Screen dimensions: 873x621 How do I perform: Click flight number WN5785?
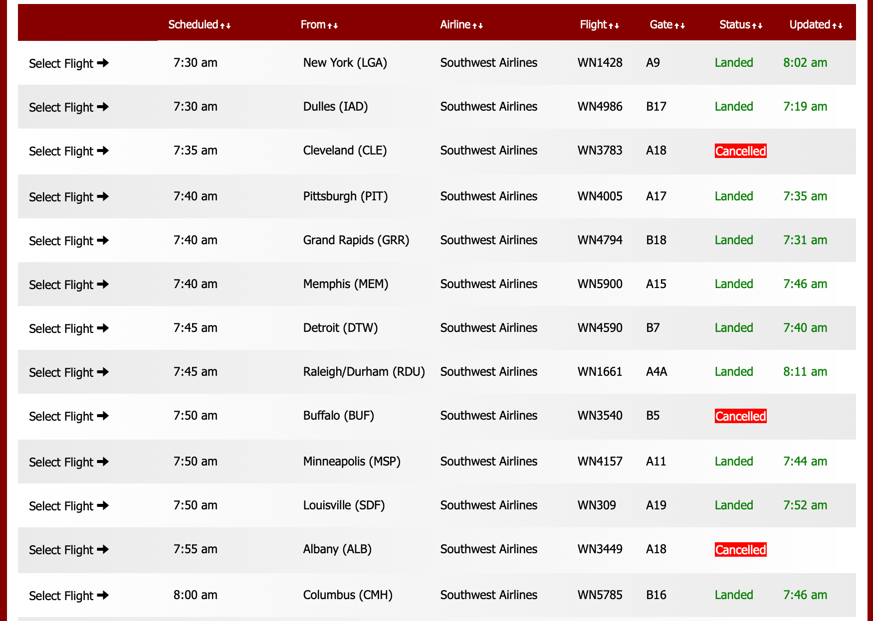pos(600,595)
